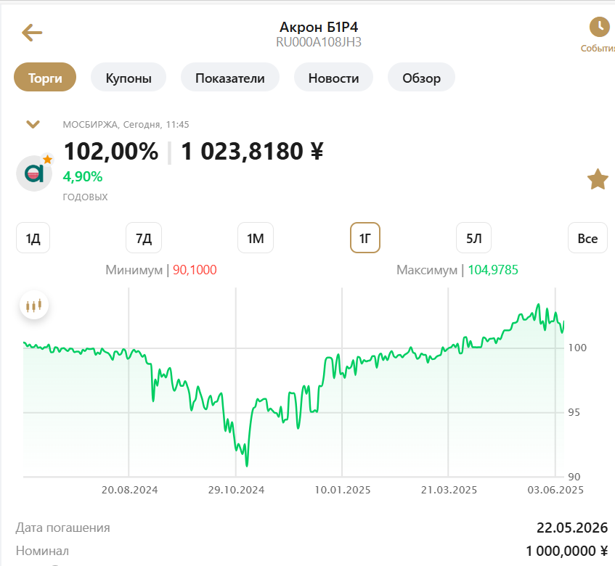Expand the exchange details chevron
Viewport: 615px width, 566px height.
coord(33,124)
